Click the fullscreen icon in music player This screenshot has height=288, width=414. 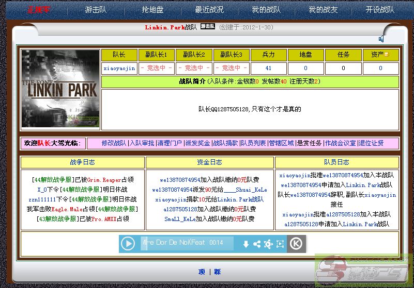tap(280, 244)
